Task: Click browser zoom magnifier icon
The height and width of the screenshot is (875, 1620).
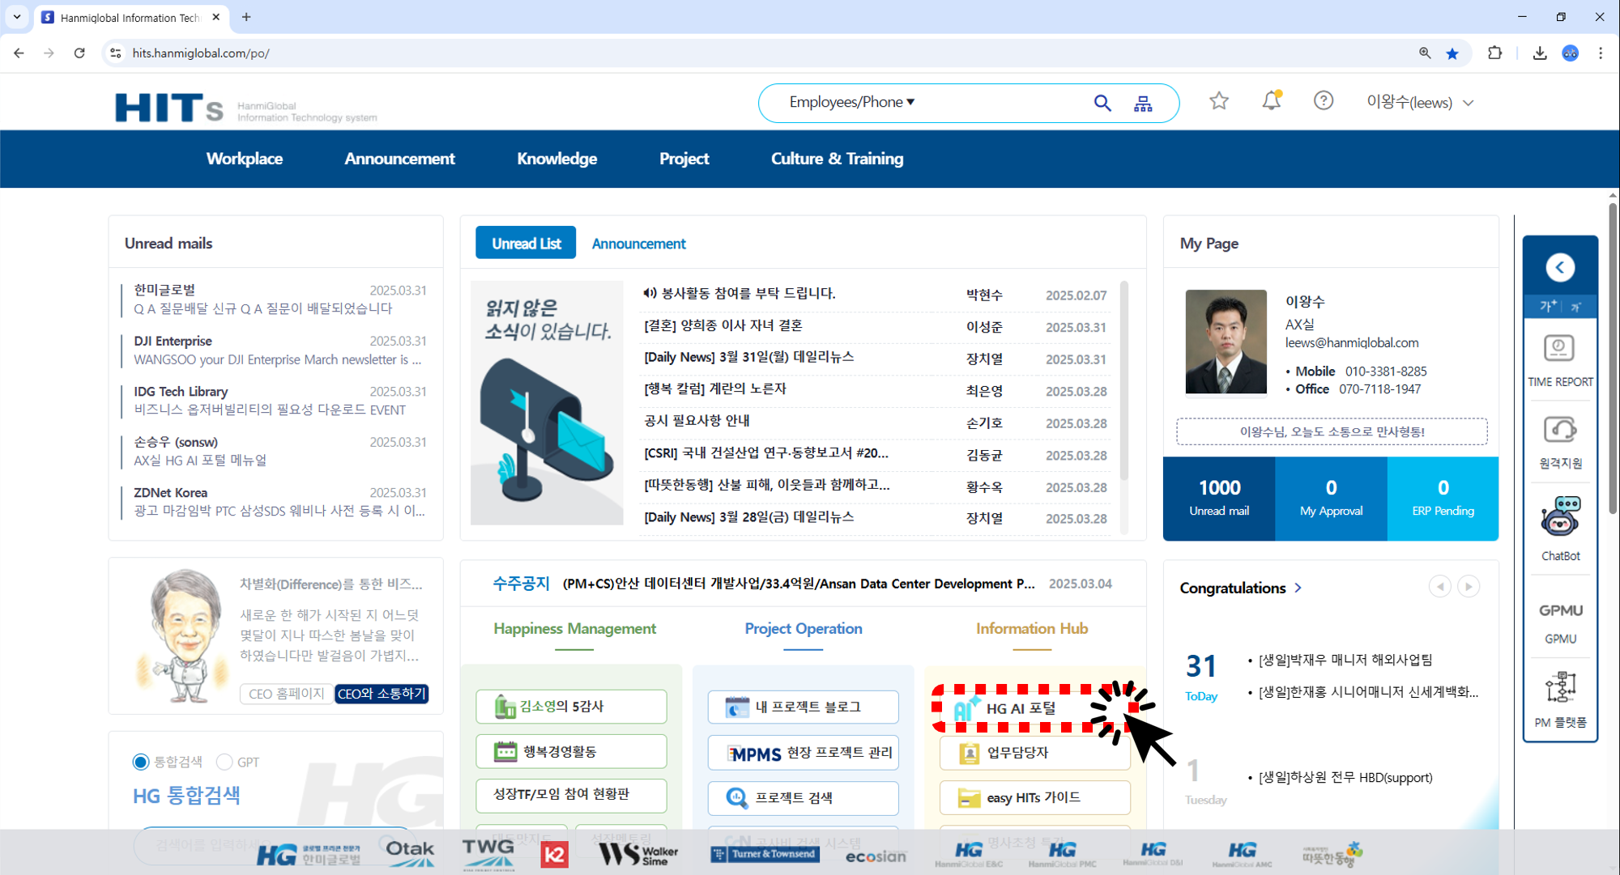Action: [1425, 53]
